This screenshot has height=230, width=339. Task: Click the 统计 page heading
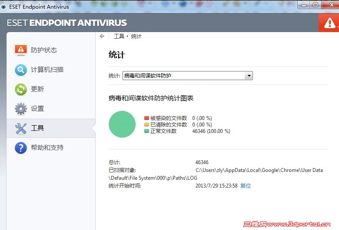click(117, 55)
